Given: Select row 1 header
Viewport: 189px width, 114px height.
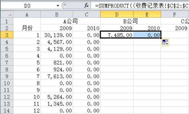Looking at the screenshot, I should click(7, 21).
